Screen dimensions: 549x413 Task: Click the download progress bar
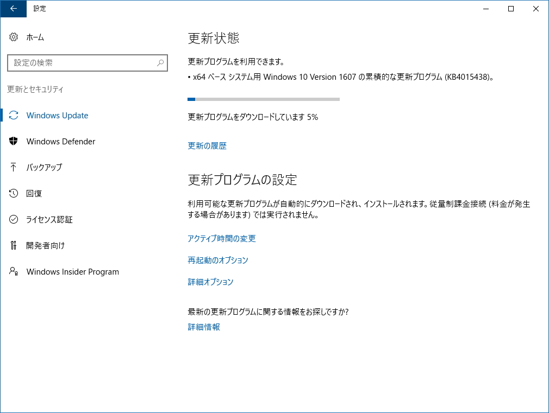click(264, 99)
